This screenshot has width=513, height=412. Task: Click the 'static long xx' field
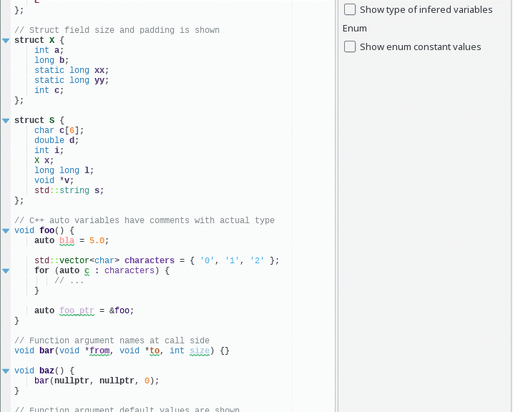point(72,70)
